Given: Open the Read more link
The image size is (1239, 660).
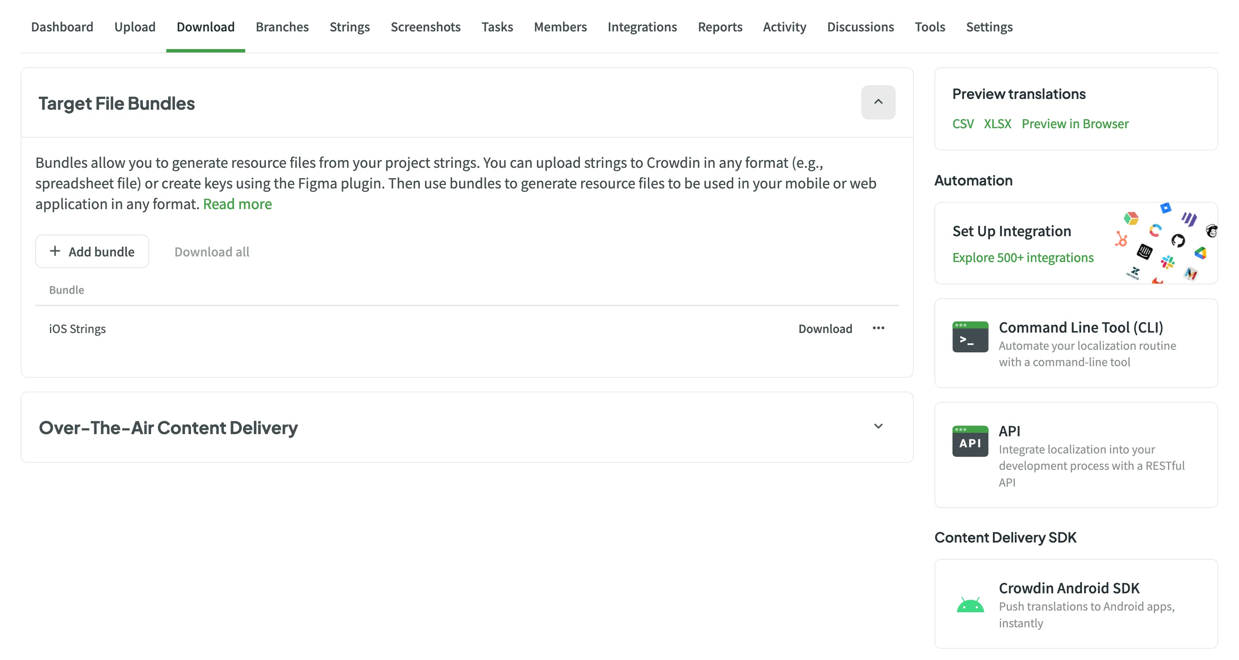Looking at the screenshot, I should (237, 204).
